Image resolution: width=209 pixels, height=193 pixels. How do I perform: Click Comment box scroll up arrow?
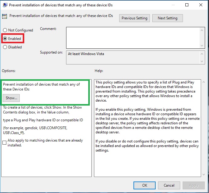[x=202, y=30]
